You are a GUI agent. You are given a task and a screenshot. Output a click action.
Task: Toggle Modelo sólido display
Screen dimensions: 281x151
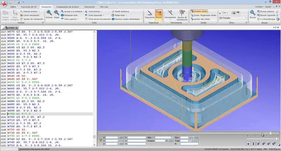pos(199,12)
